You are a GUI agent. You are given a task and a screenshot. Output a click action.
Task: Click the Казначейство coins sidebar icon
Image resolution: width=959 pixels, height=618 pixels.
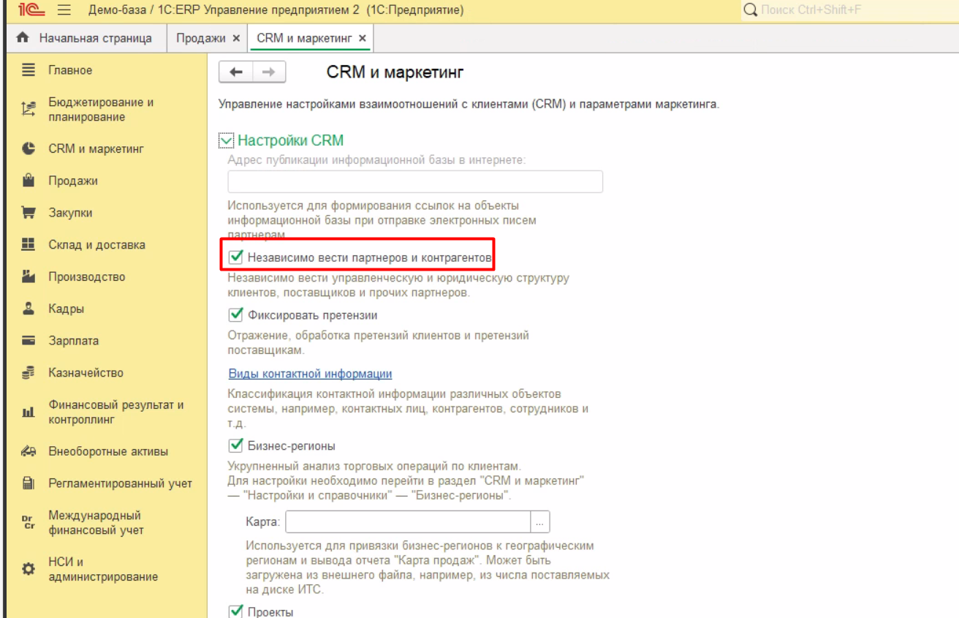coord(29,373)
